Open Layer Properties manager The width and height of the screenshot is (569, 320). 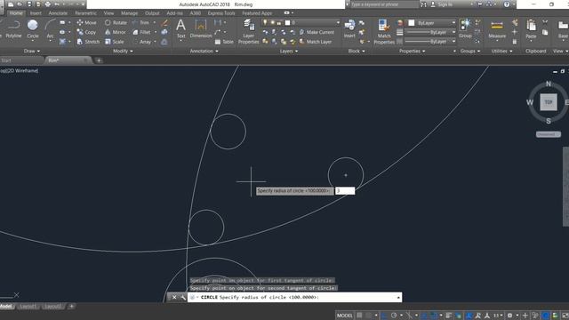[x=249, y=32]
